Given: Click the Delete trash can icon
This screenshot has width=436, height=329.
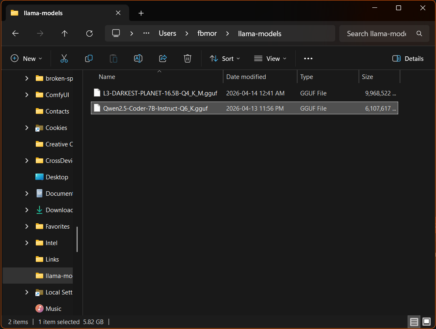Looking at the screenshot, I should point(188,58).
